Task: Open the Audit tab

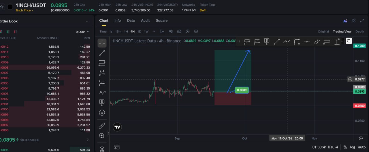Action: point(145,20)
